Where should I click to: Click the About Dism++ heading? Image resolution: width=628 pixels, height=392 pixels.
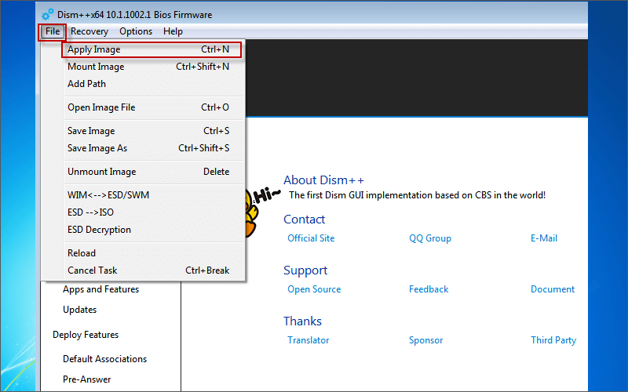pyautogui.click(x=323, y=180)
